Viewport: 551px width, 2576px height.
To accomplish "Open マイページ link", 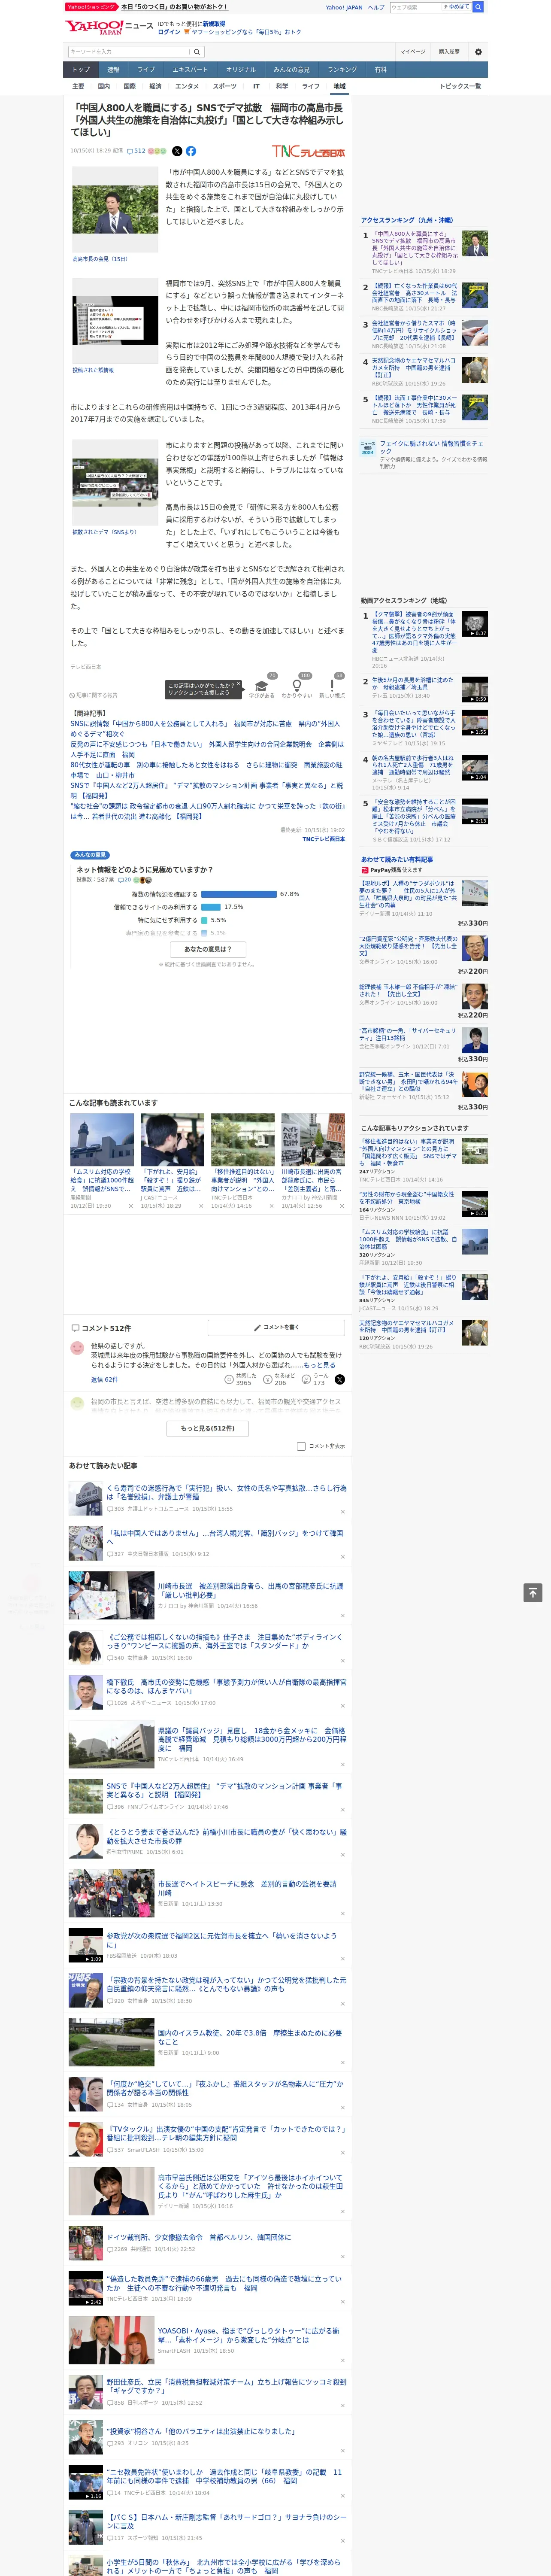I will tap(412, 52).
